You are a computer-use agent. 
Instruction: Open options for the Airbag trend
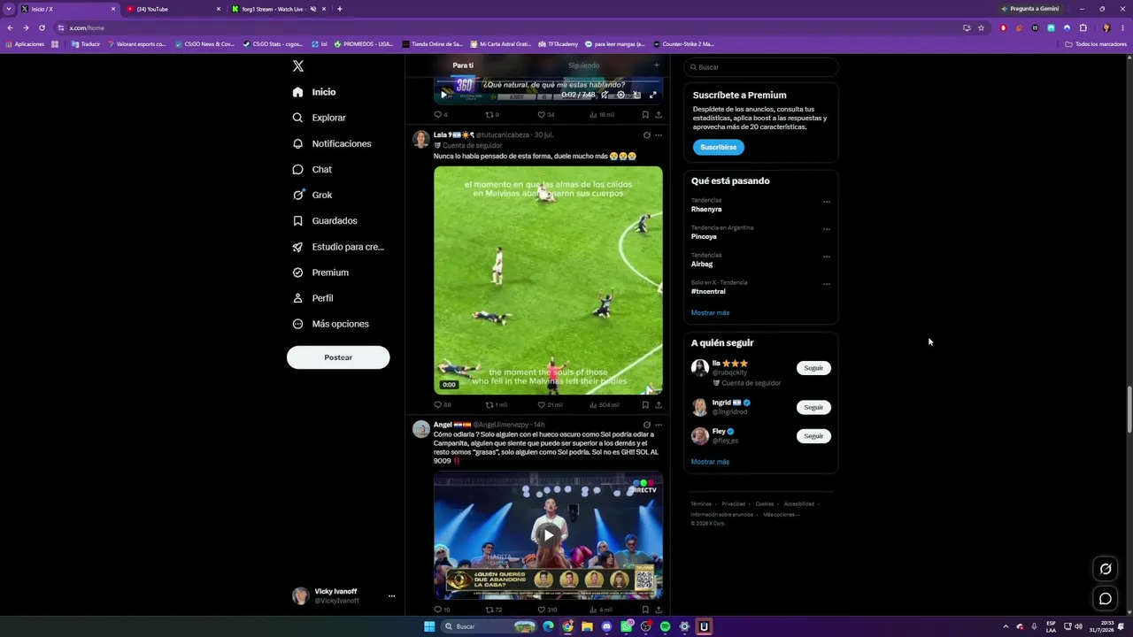coord(827,257)
